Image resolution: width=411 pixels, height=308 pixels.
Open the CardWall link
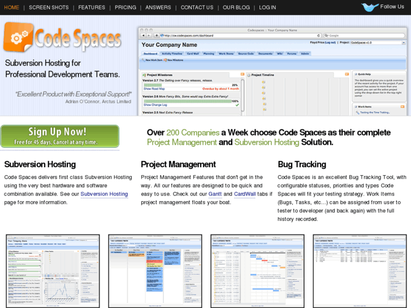pyautogui.click(x=245, y=194)
